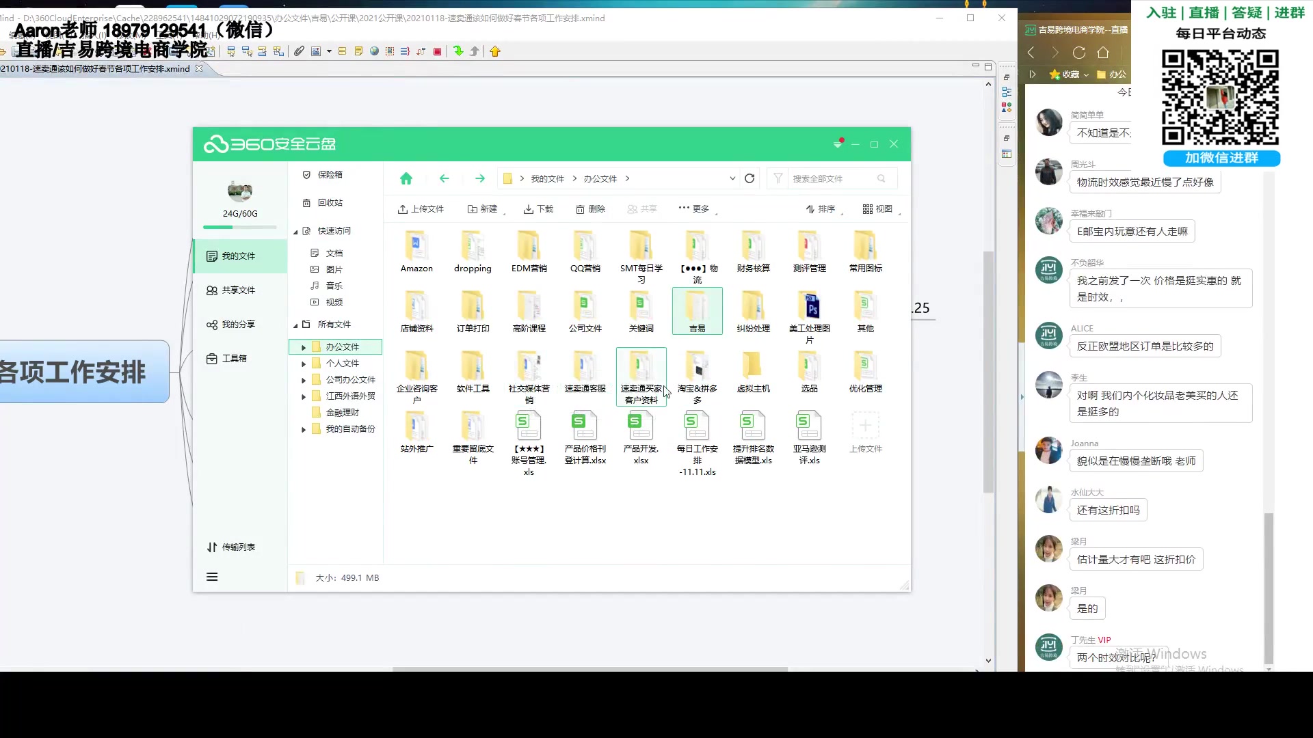The height and width of the screenshot is (738, 1313).
Task: Select the 图片 quick access item
Action: (327, 269)
